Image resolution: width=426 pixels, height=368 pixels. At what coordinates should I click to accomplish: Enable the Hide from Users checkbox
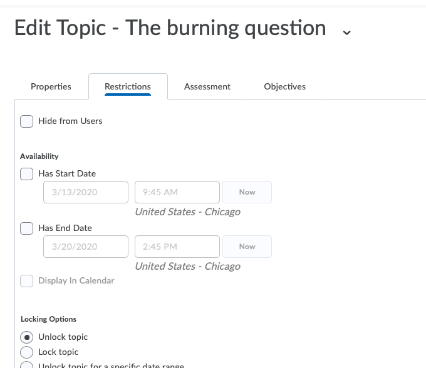tap(27, 121)
